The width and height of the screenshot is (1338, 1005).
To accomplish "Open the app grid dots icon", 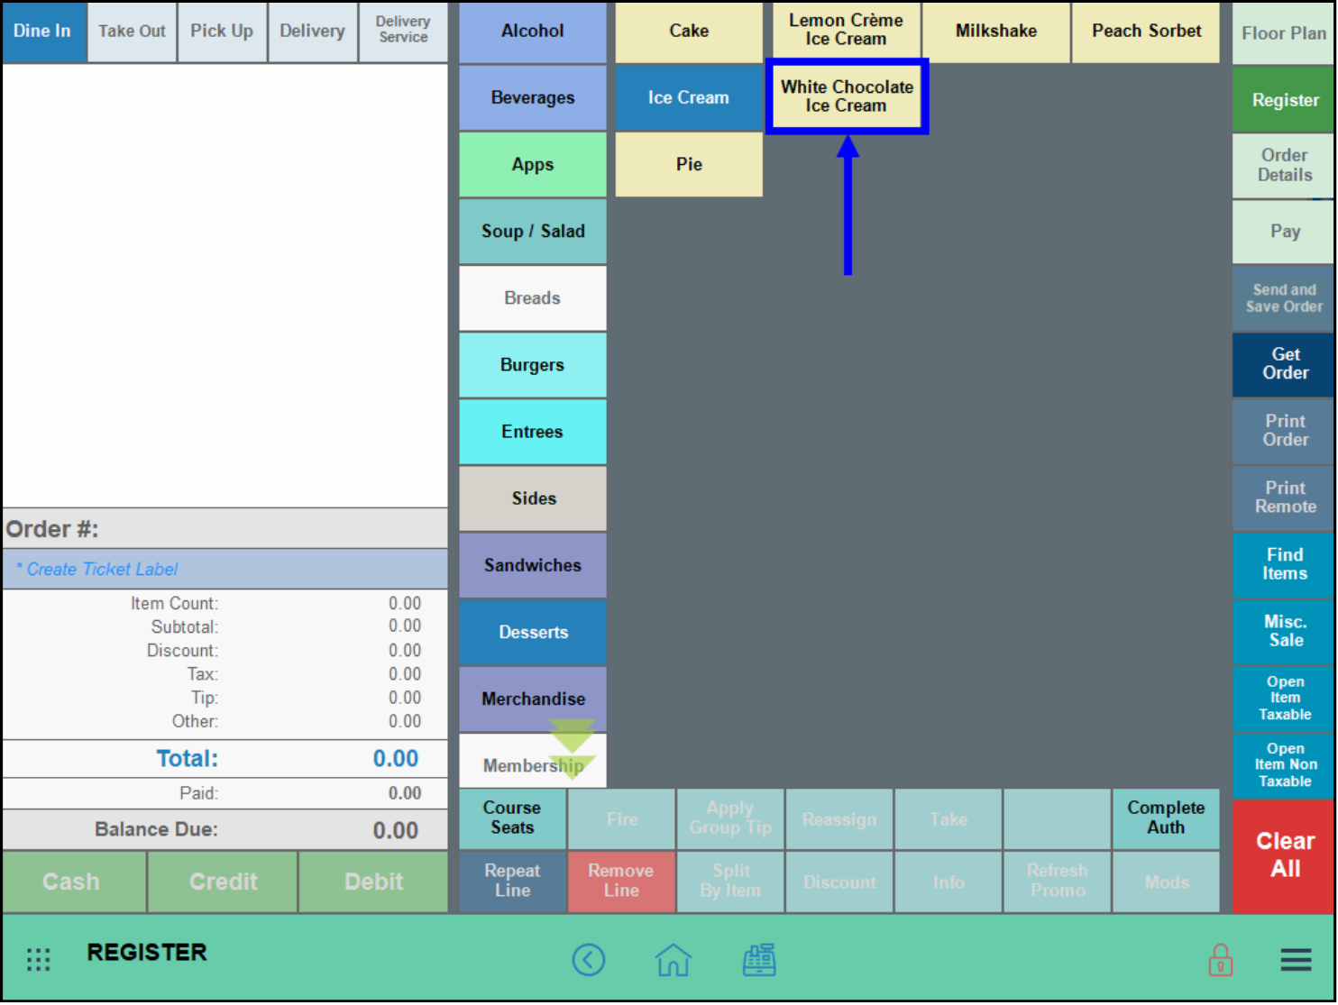I will 38,960.
